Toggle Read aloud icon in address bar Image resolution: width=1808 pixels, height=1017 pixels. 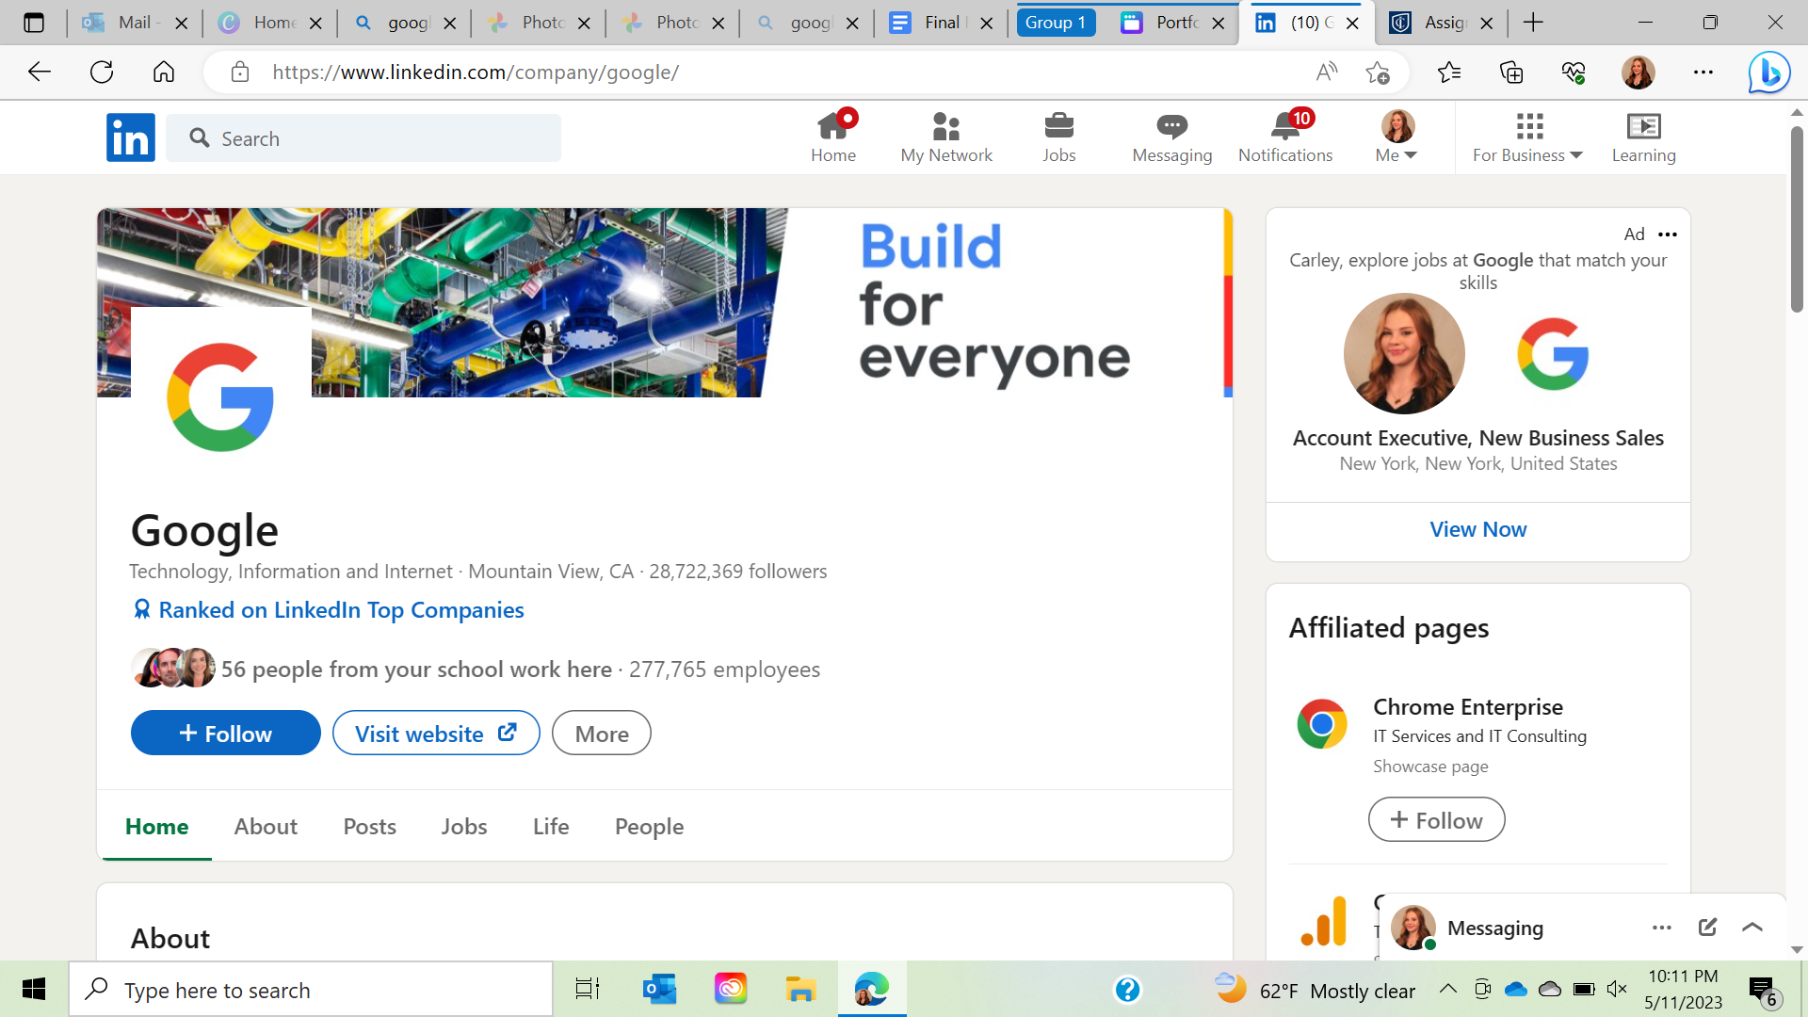tap(1327, 72)
